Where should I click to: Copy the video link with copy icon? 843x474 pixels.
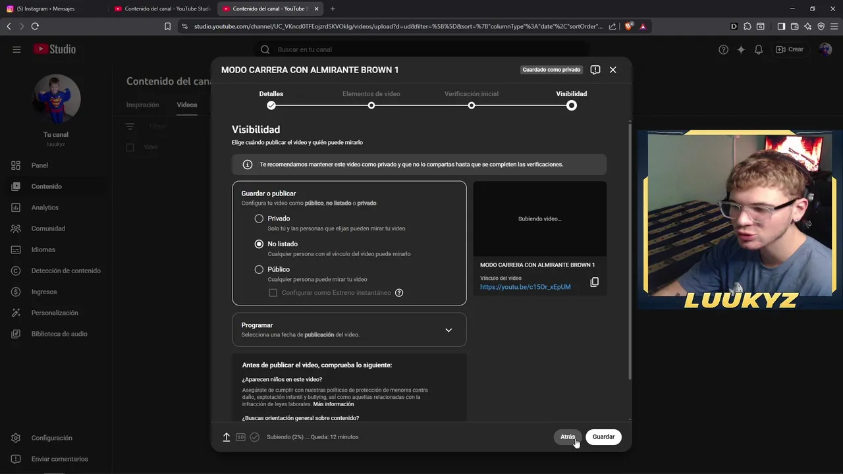(594, 282)
